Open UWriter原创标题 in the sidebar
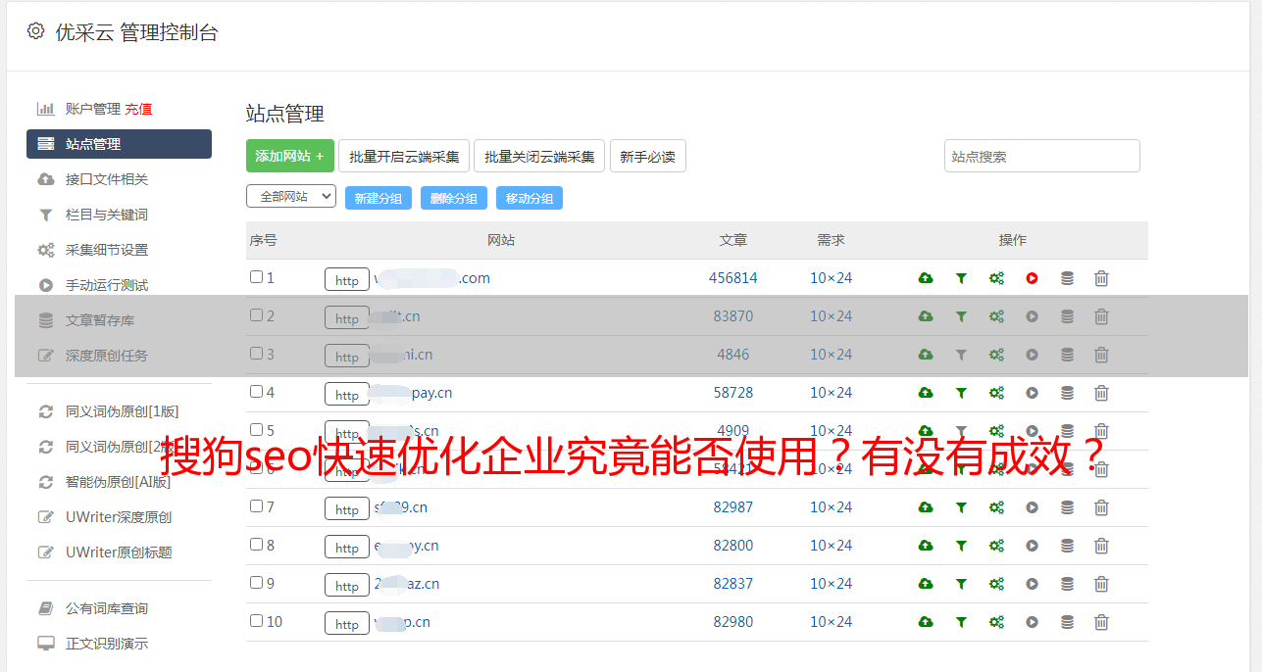Screen dimensions: 1262x672 119,552
